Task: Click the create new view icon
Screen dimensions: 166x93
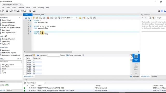Action: (x=19, y=11)
